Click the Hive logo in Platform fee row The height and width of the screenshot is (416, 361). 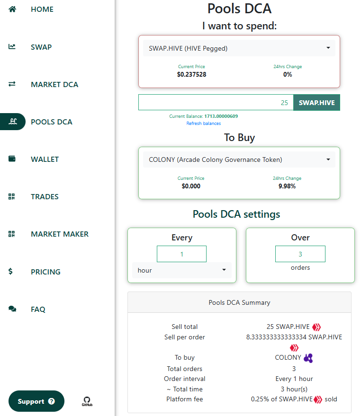tap(318, 399)
